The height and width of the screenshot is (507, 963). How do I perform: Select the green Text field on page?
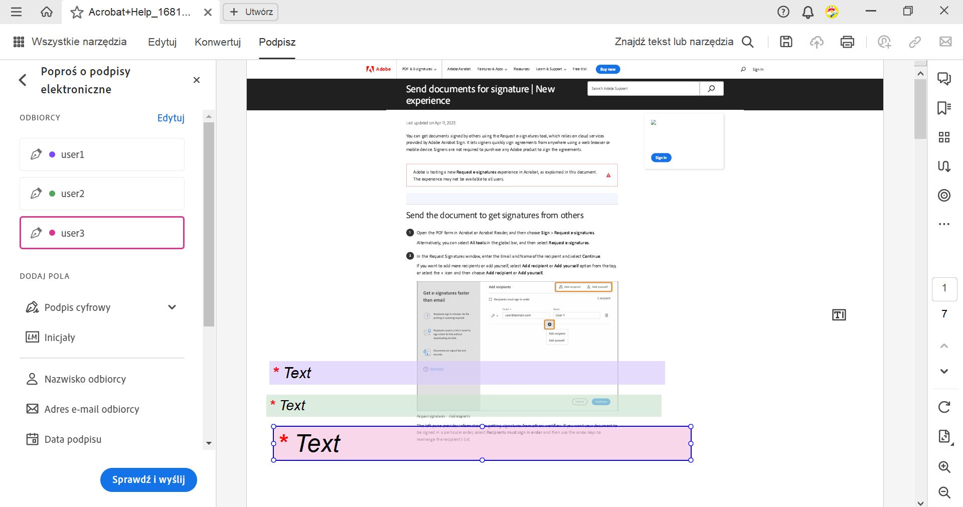(464, 405)
